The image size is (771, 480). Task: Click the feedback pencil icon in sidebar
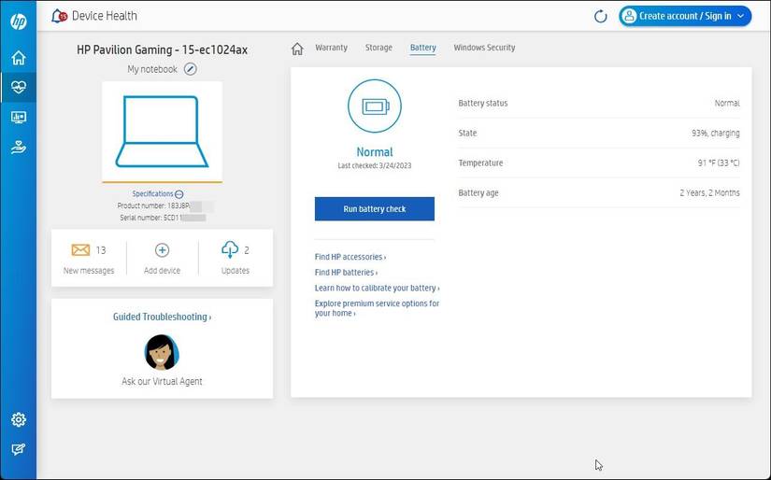click(x=18, y=449)
